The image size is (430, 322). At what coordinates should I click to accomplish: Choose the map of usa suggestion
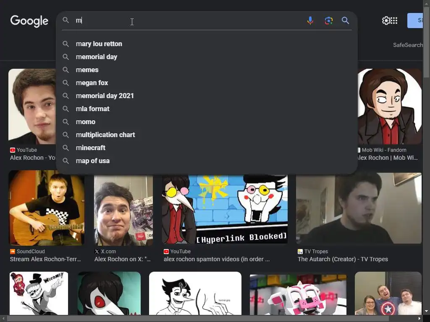pos(207,161)
